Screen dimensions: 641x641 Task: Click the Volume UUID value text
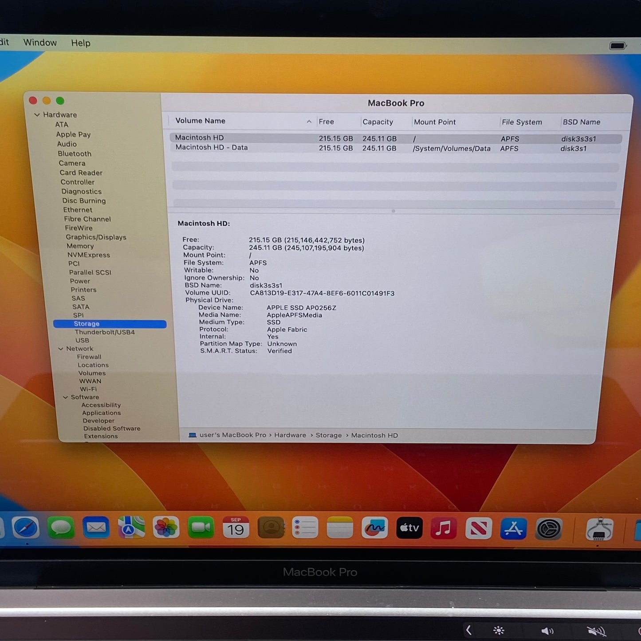(322, 293)
